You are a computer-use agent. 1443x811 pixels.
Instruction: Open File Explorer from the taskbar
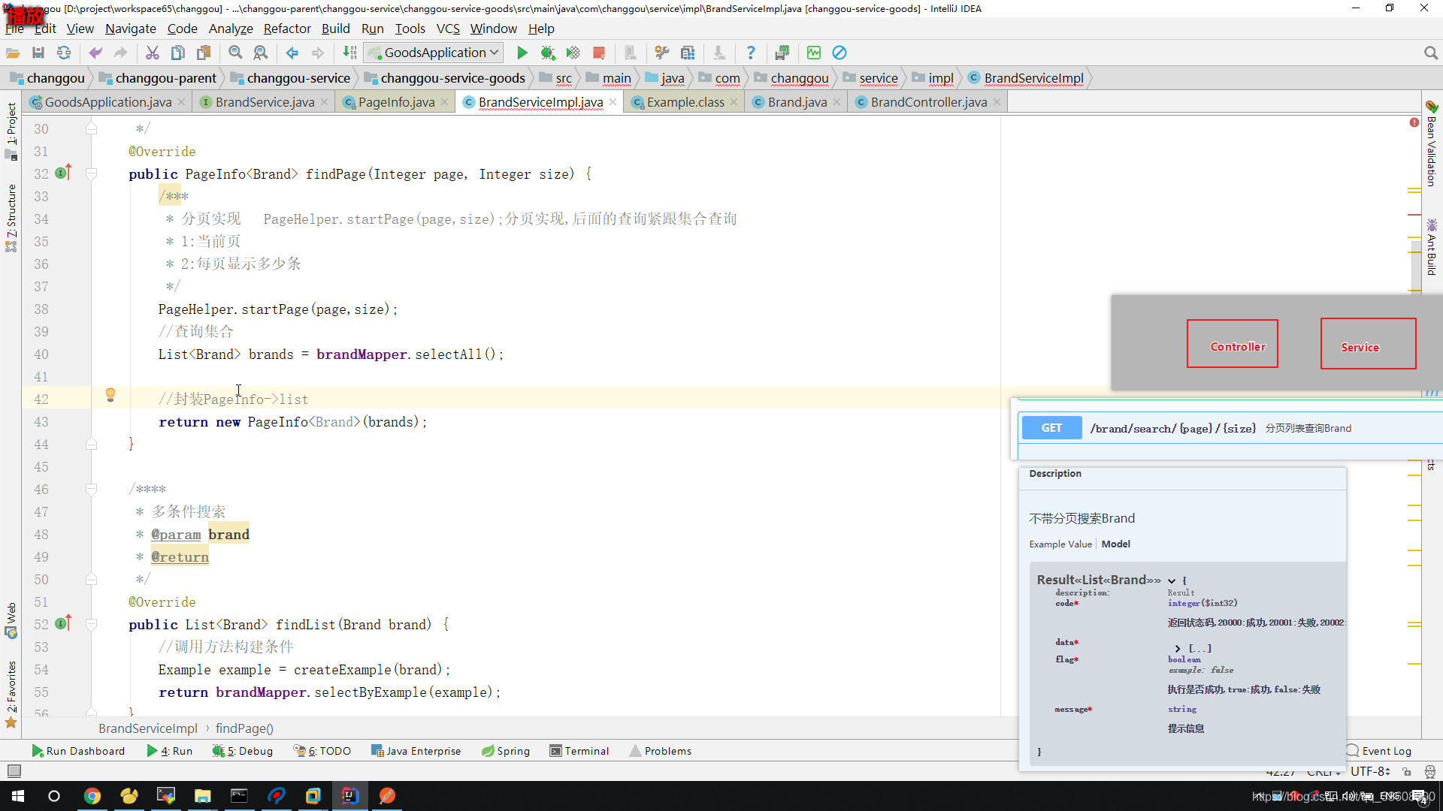(203, 796)
